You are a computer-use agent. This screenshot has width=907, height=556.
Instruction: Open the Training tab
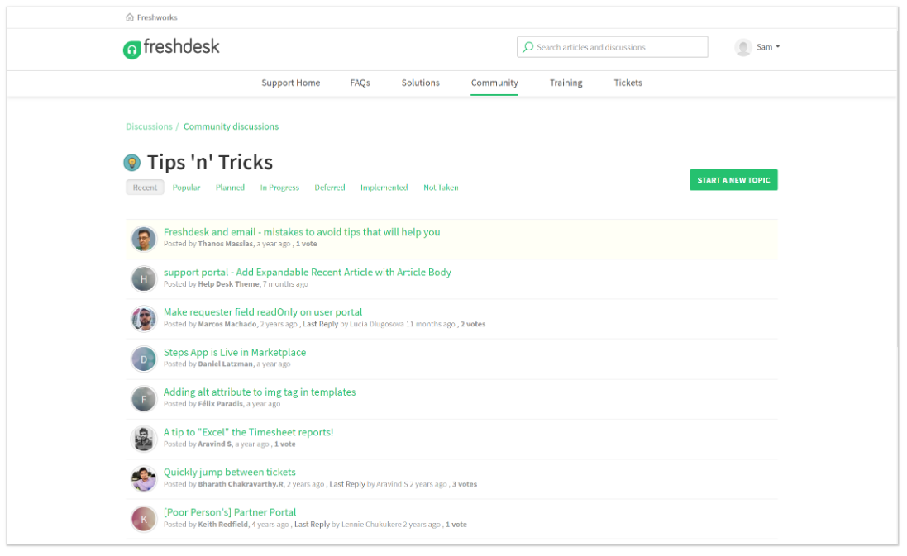click(x=566, y=83)
